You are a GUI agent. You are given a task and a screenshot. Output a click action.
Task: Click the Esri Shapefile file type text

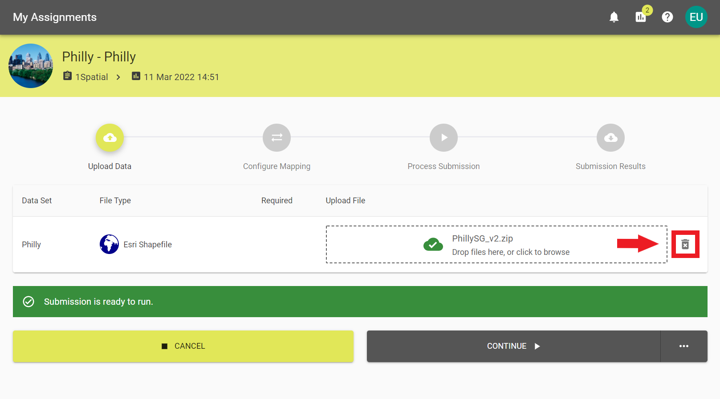pyautogui.click(x=148, y=245)
